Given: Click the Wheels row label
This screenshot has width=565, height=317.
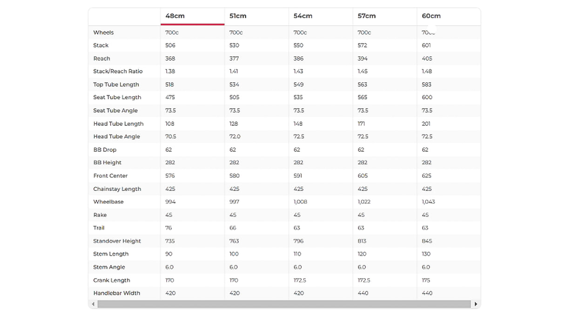Looking at the screenshot, I should tap(103, 32).
